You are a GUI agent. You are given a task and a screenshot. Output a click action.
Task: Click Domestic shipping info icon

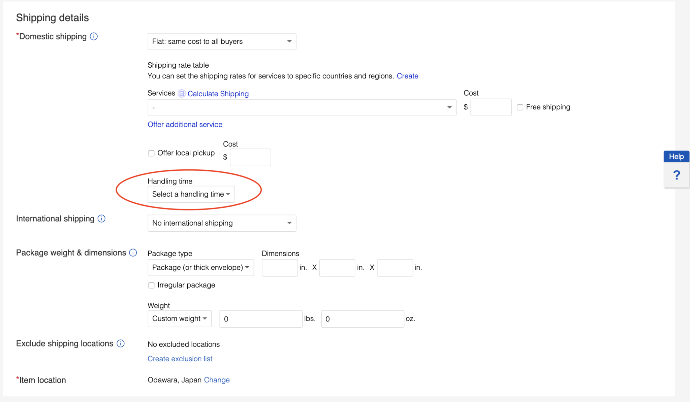(94, 36)
